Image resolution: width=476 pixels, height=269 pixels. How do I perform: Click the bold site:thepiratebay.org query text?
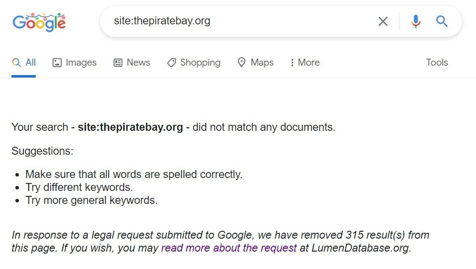[x=130, y=127]
